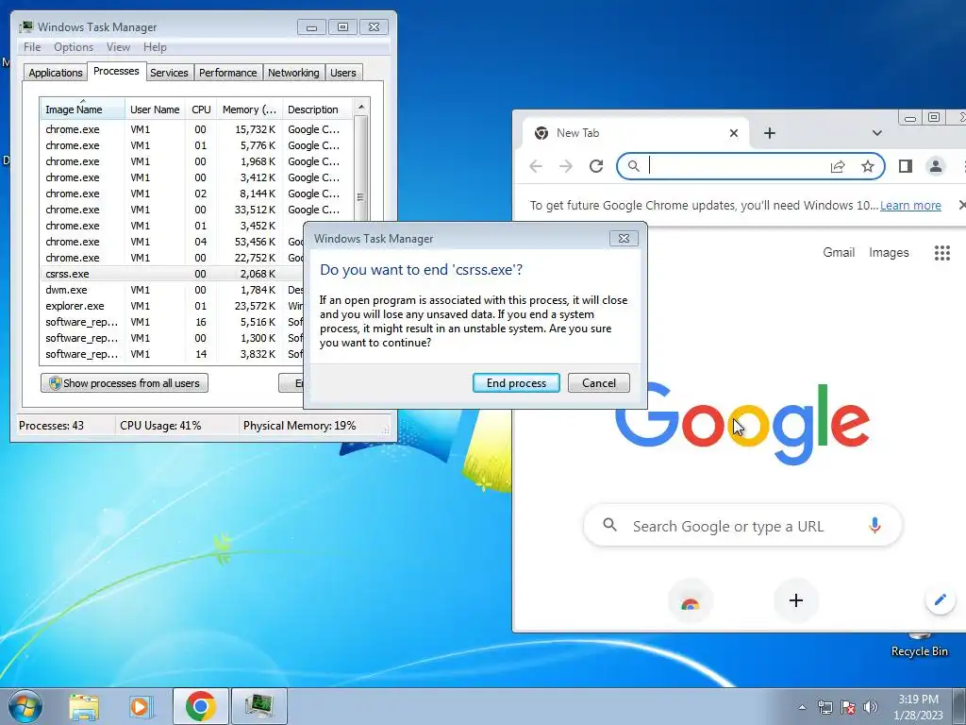This screenshot has width=966, height=725.
Task: Click Show processes from all users
Action: click(125, 383)
